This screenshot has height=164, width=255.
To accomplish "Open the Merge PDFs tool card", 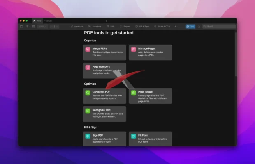I will point(104,52).
